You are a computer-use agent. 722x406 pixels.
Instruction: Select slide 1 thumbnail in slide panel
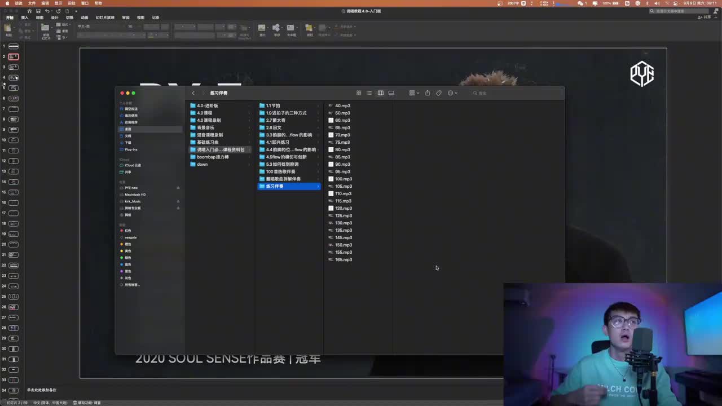point(14,46)
